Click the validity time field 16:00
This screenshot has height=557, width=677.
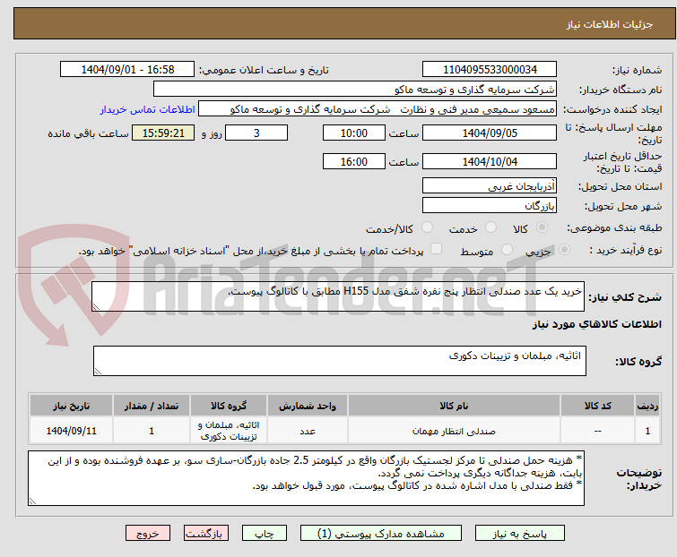354,162
